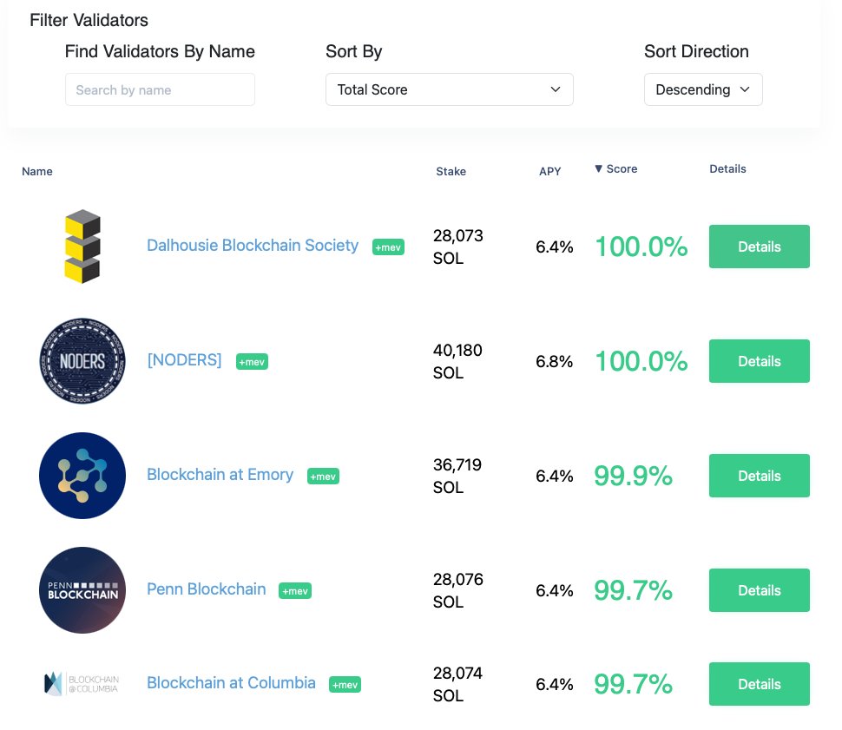This screenshot has width=842, height=730.
Task: Click the Blockchain at Columbia logo
Action: [x=82, y=683]
